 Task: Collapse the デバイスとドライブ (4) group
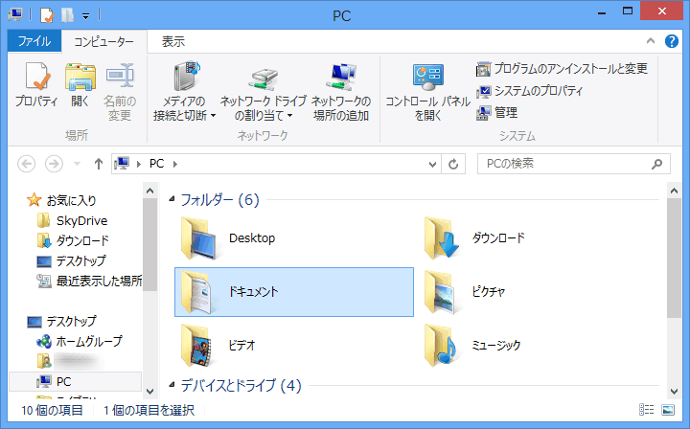[x=172, y=385]
